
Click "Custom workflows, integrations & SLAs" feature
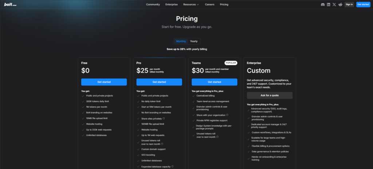pos(271,133)
